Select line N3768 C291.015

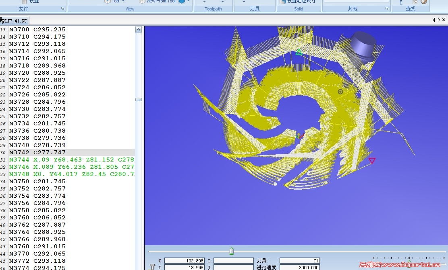[37, 246]
